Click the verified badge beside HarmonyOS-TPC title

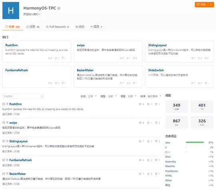click(59, 8)
